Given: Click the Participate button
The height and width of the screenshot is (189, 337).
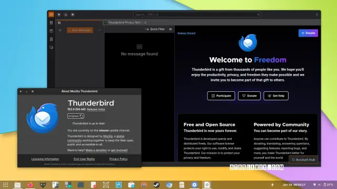Looking at the screenshot, I should point(221,96).
